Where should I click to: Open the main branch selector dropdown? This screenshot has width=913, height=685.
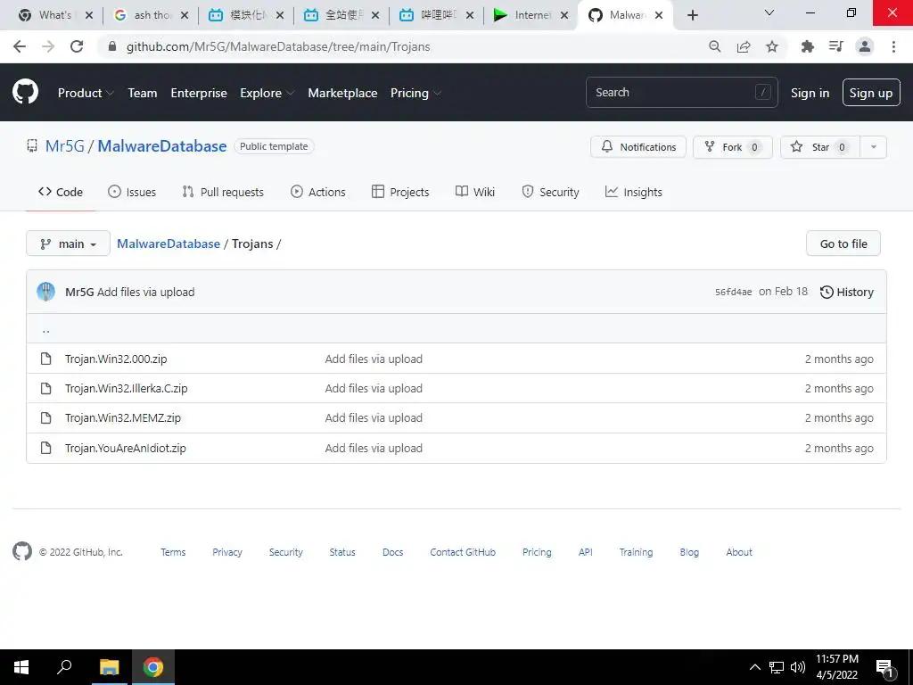coord(68,243)
